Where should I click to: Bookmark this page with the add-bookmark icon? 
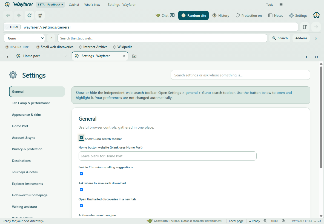coord(305,27)
